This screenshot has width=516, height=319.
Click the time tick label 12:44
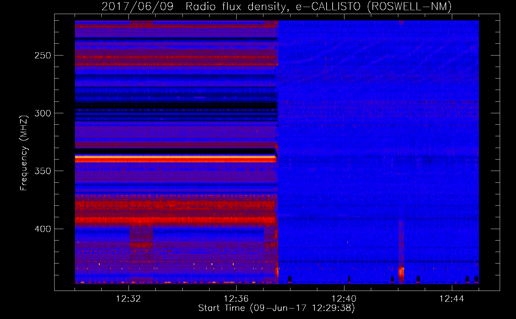(452, 299)
